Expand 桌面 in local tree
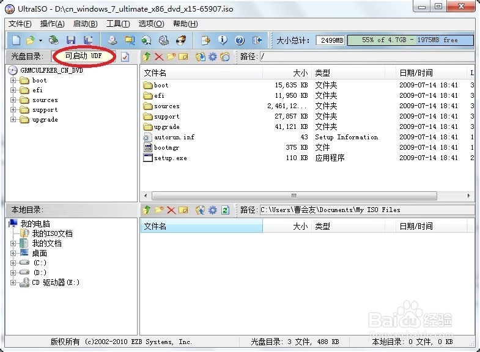The image size is (480, 352). pos(13,253)
